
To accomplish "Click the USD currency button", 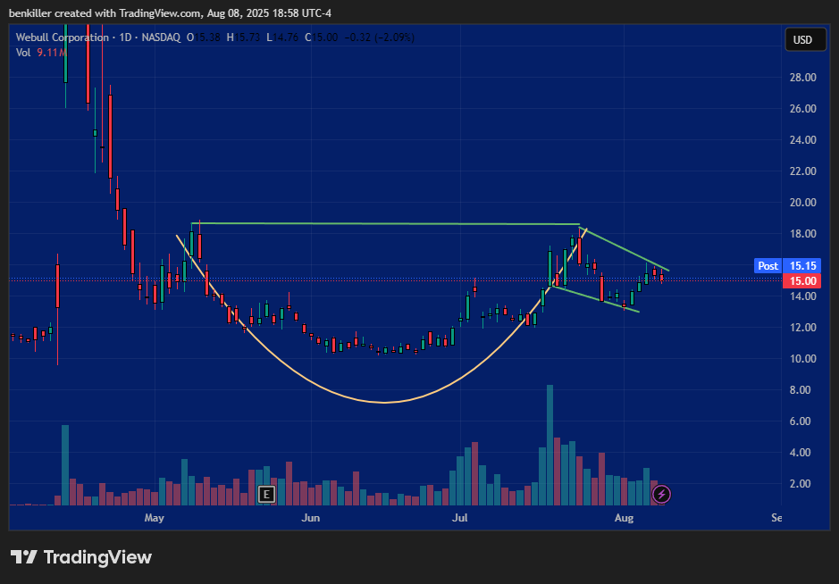I will coord(805,40).
